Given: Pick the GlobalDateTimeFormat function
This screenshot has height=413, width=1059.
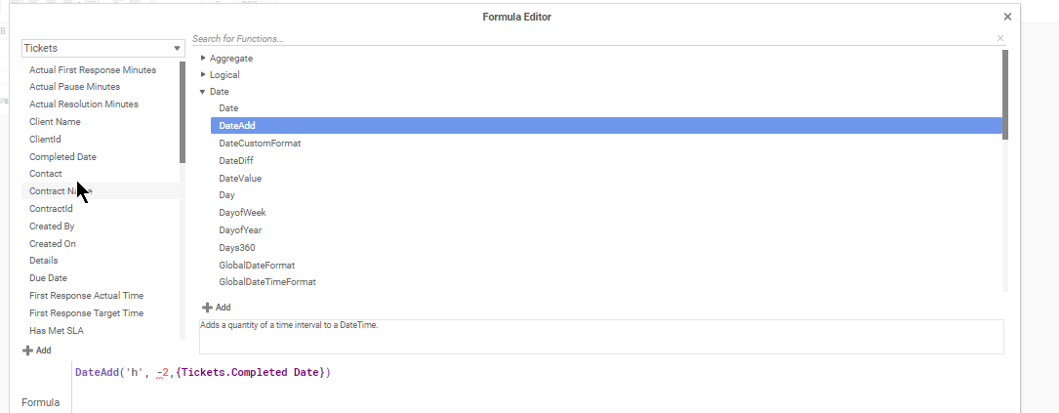Looking at the screenshot, I should click(267, 282).
